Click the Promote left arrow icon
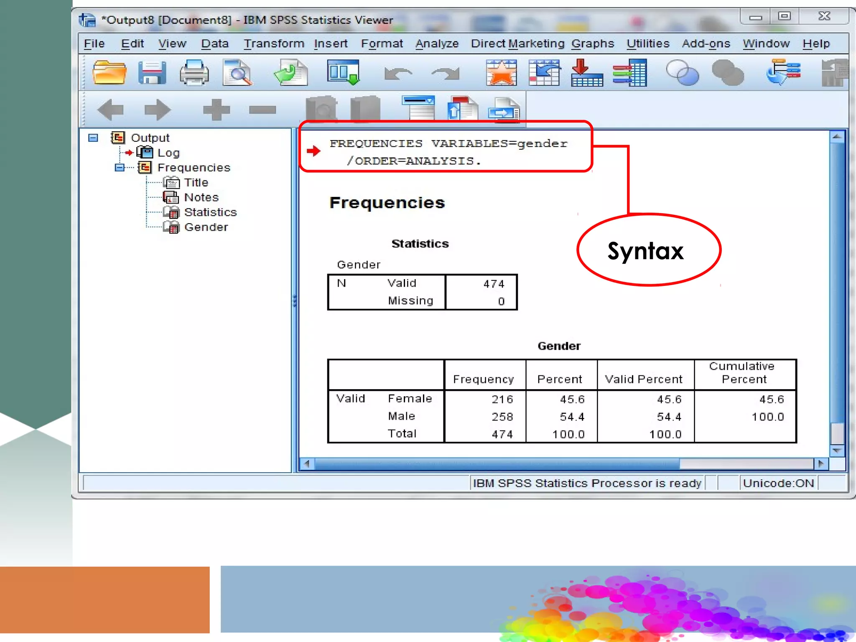This screenshot has height=642, width=856. 111,110
